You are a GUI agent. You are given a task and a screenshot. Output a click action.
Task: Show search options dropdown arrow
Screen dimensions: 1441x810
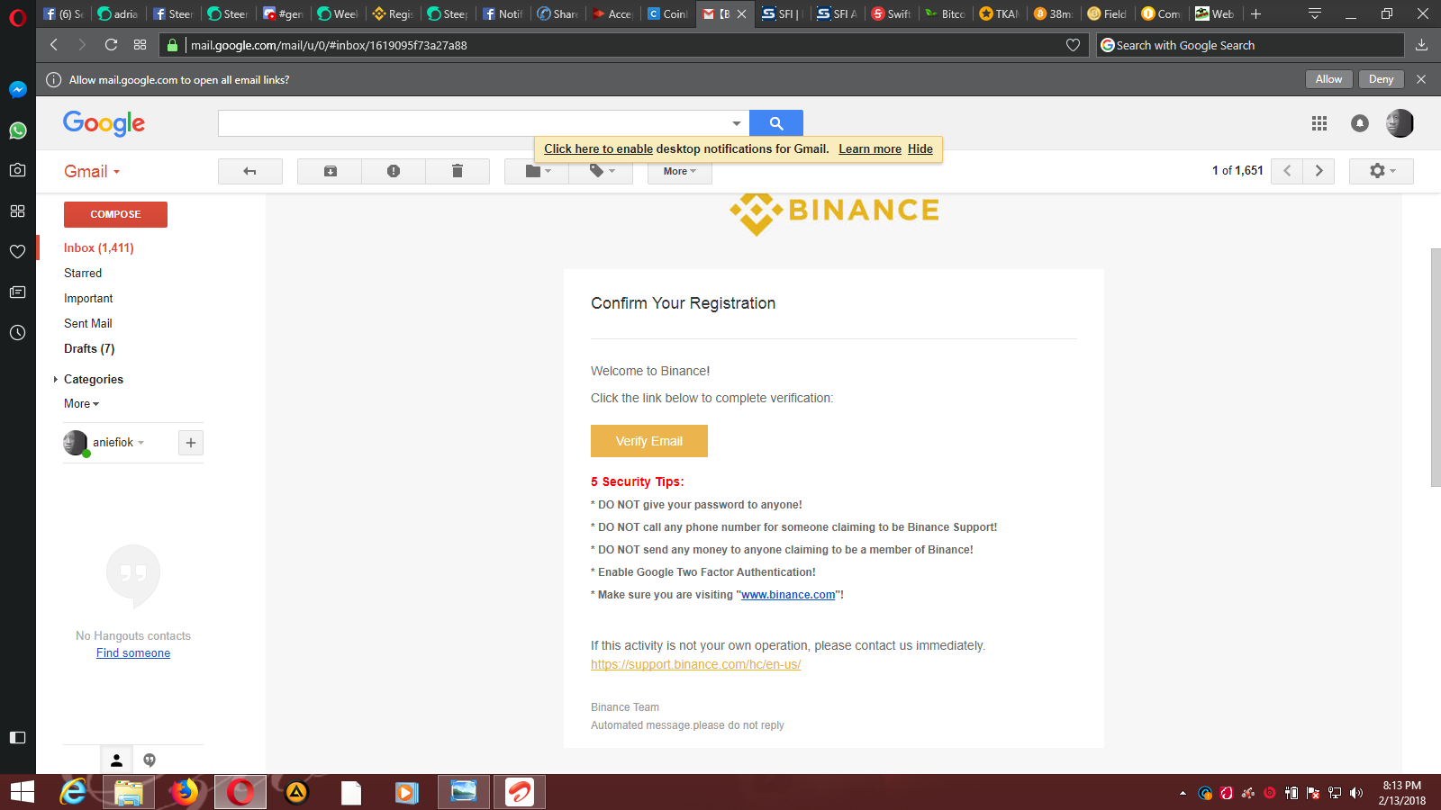click(737, 123)
